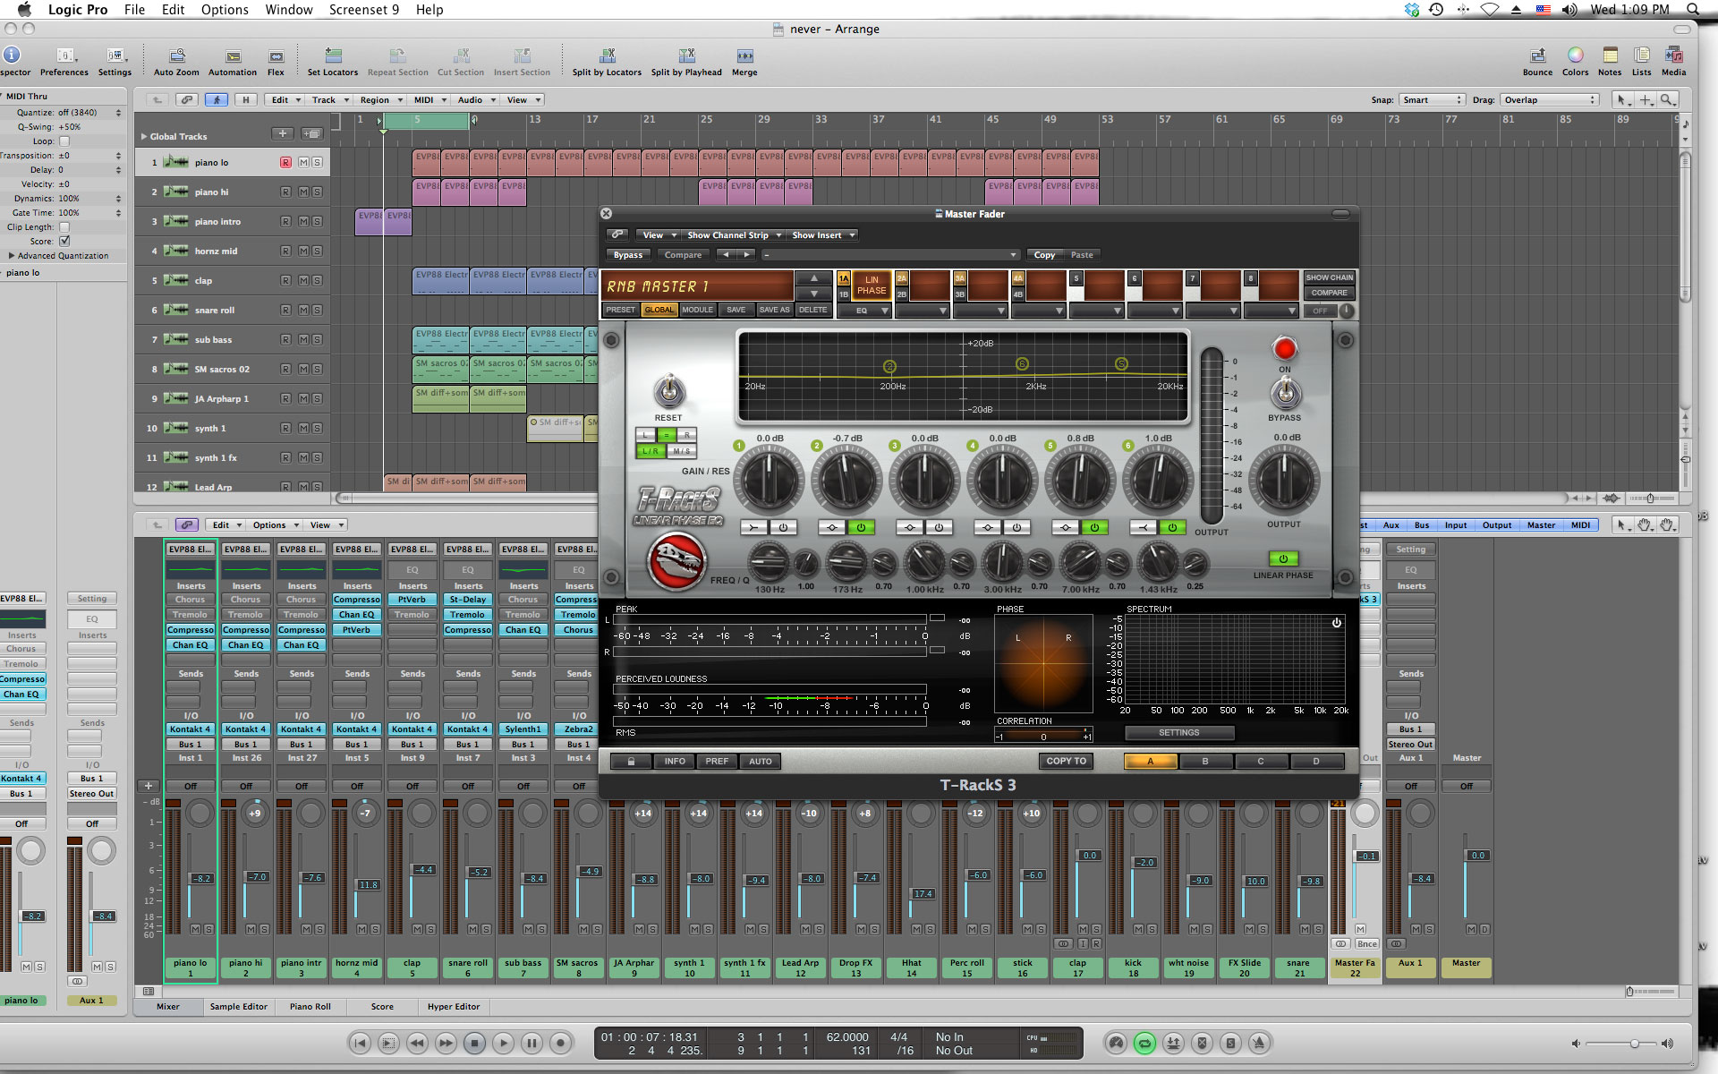Open the Options menu in menu bar
Screen dimensions: 1718x1074
click(x=225, y=10)
